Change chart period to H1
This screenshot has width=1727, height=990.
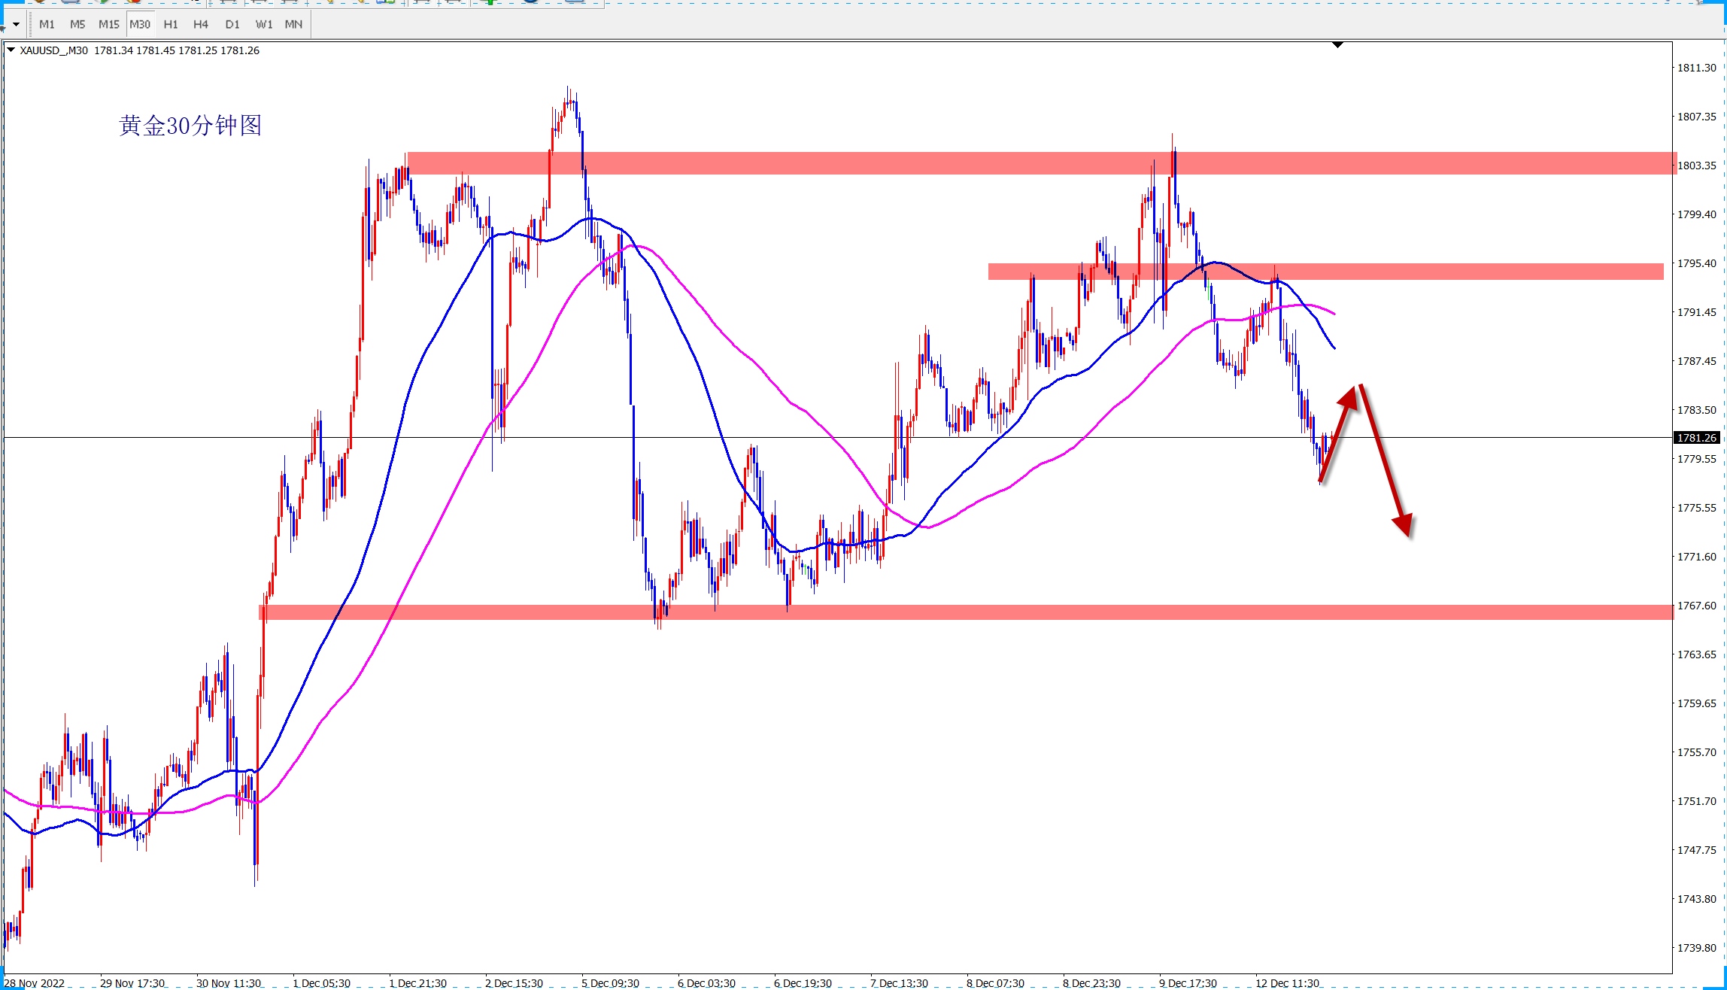pyautogui.click(x=171, y=24)
